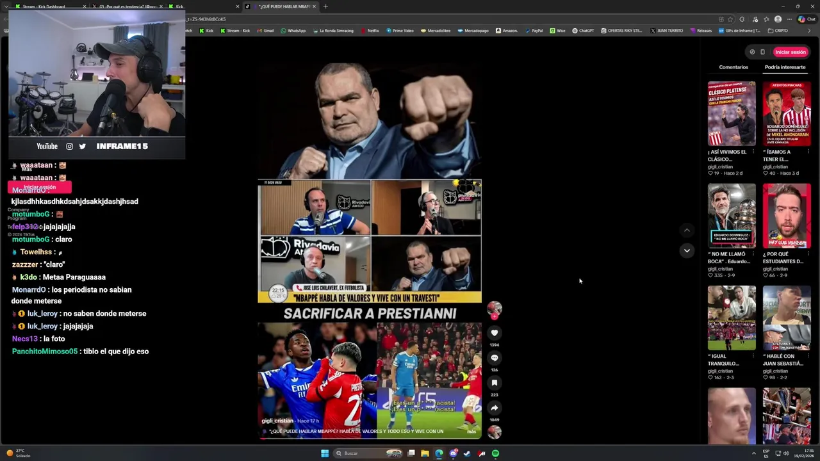
Task: Open more options for 'IGUAL TRANQUILO'
Action: point(753,356)
